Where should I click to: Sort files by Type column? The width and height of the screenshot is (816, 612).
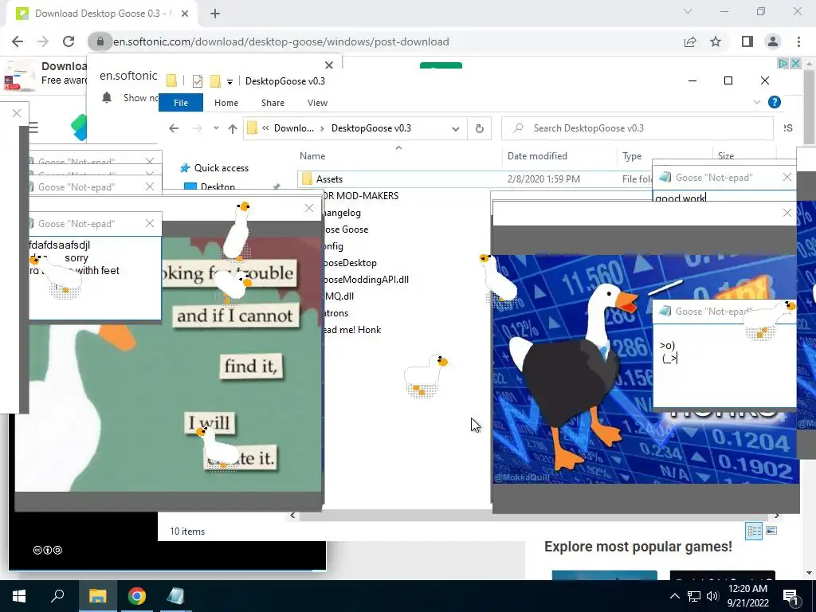tap(632, 155)
